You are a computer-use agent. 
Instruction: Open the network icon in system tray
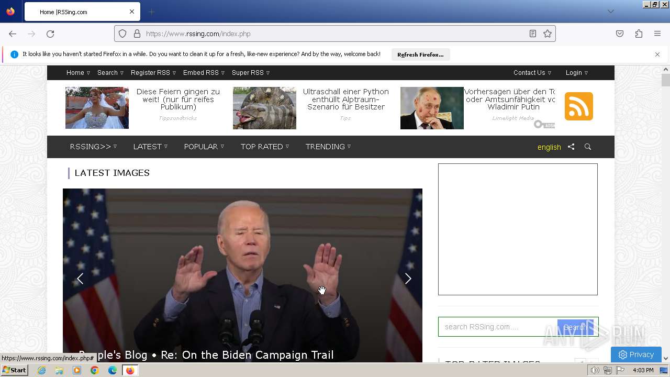[608, 370]
